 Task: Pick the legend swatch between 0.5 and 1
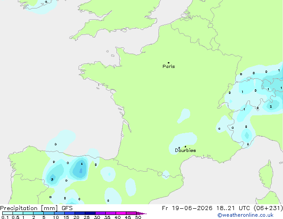[x=18, y=213]
